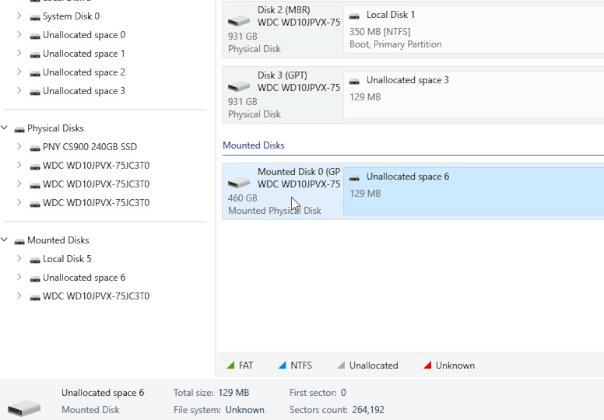Click the Disk 3 (GPT) disk icon
This screenshot has height=420, width=604.
pos(239,86)
